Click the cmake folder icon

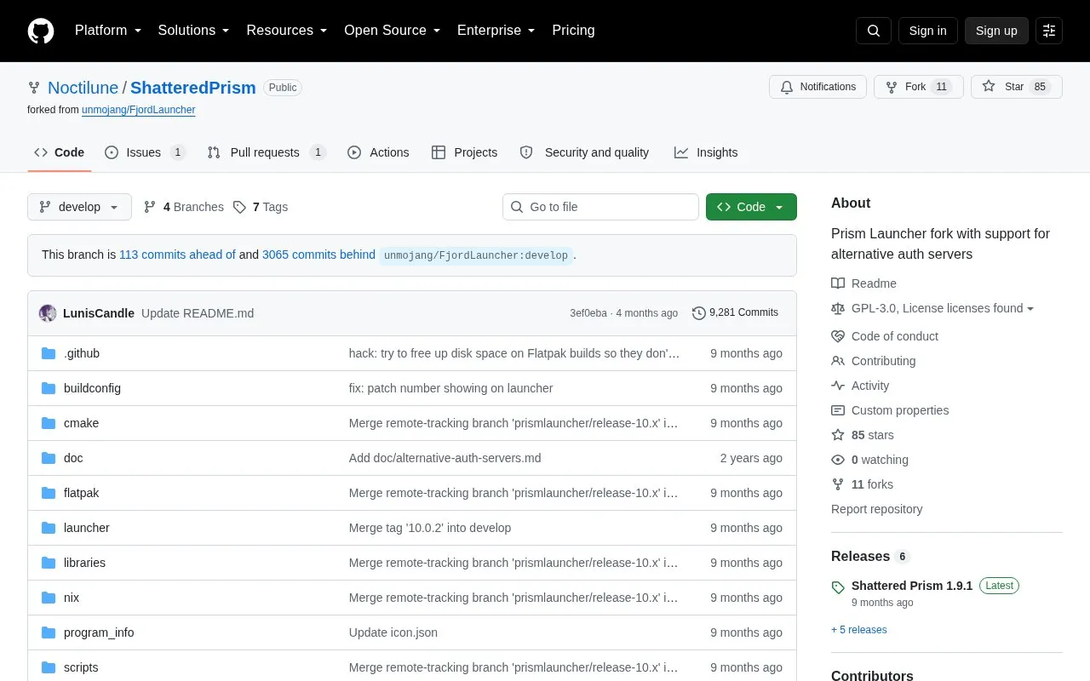(49, 423)
